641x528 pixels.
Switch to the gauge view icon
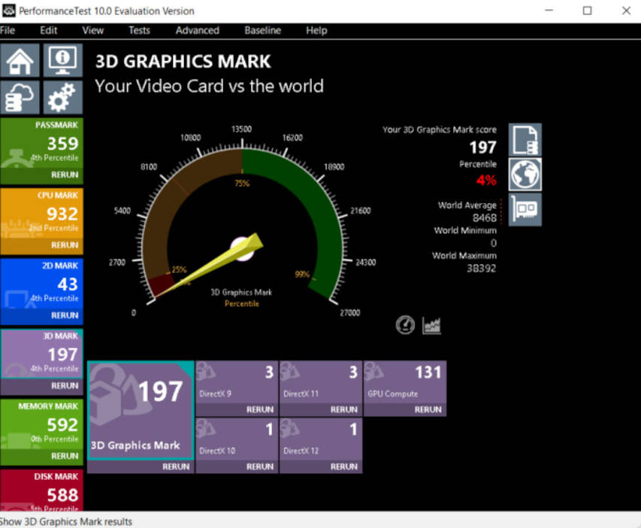coord(405,326)
